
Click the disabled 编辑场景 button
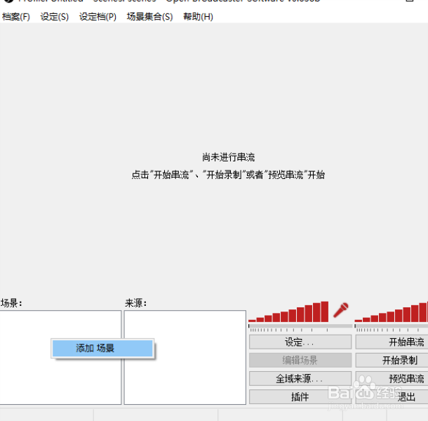[300, 360]
